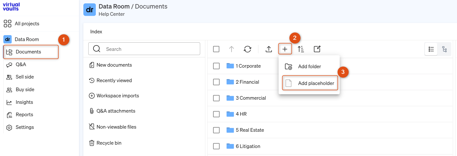Click the Recently viewed clock icon

pyautogui.click(x=92, y=81)
